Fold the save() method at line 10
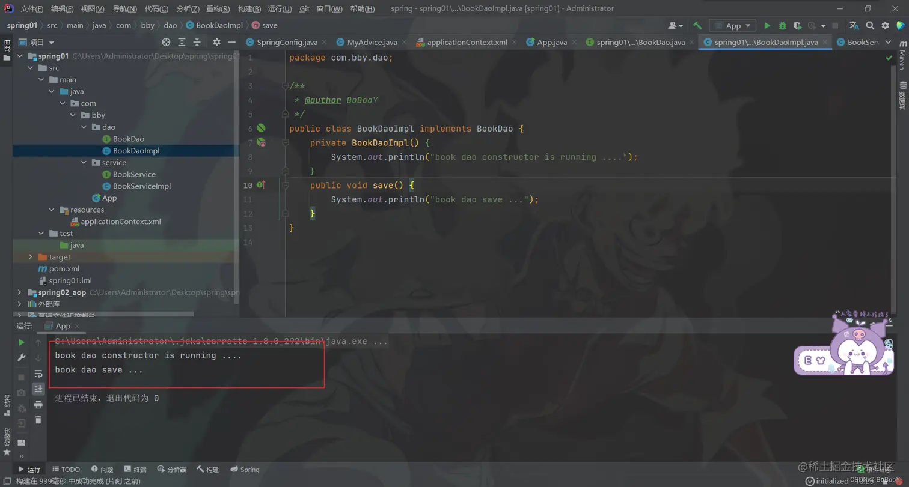This screenshot has width=909, height=487. pos(286,185)
